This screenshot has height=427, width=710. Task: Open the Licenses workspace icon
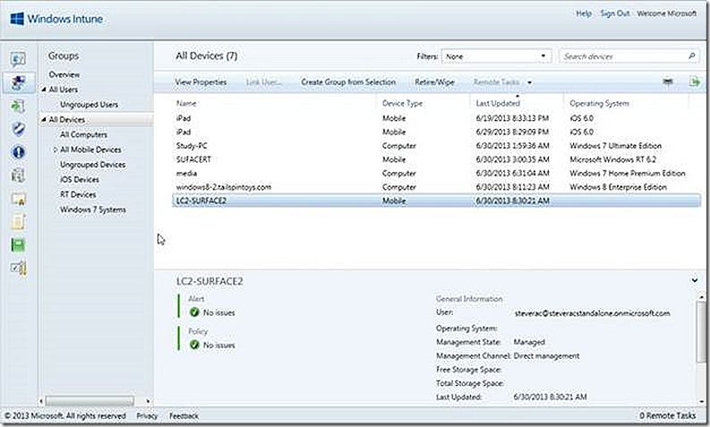[x=18, y=199]
